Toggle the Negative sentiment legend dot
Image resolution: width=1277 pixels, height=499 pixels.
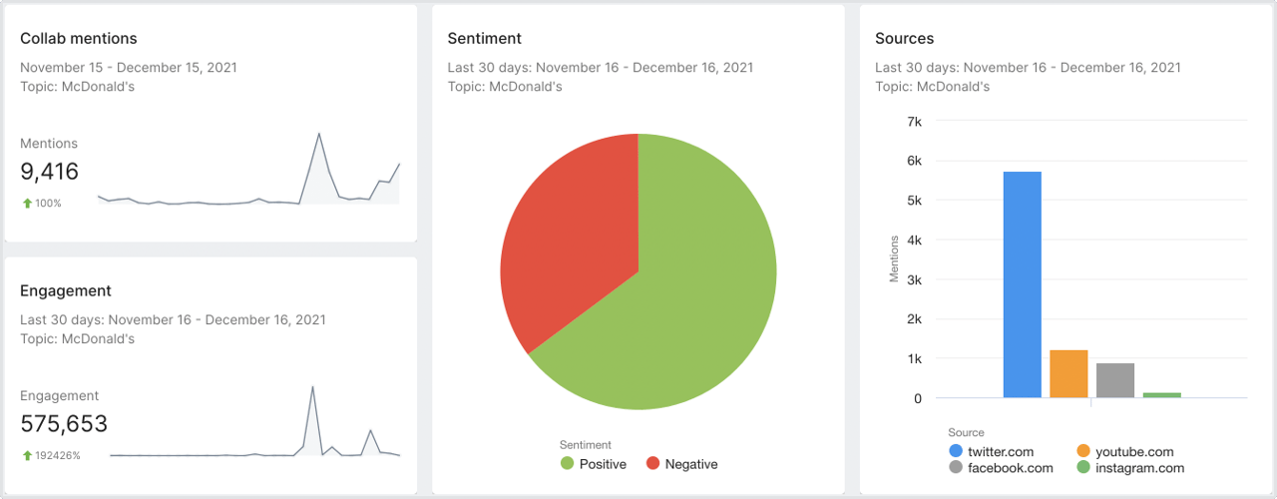[652, 464]
